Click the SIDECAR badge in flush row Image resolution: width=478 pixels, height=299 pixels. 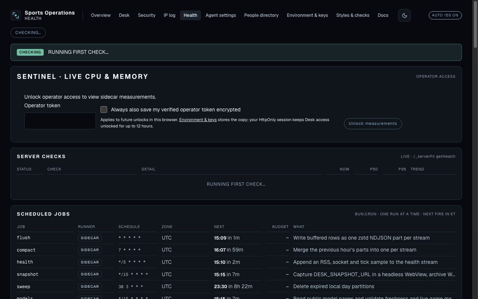tap(90, 238)
